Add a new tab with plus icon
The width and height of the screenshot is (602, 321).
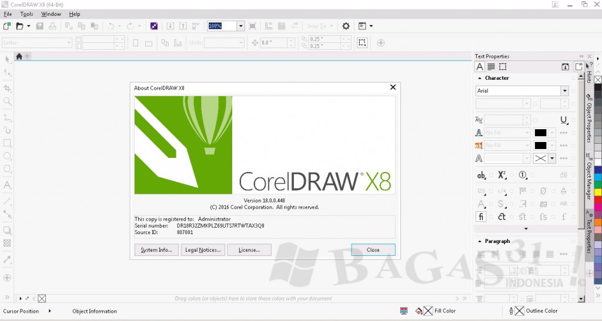27,56
